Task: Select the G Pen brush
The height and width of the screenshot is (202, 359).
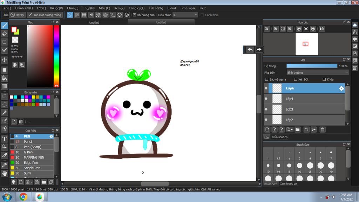Action: tap(32, 152)
